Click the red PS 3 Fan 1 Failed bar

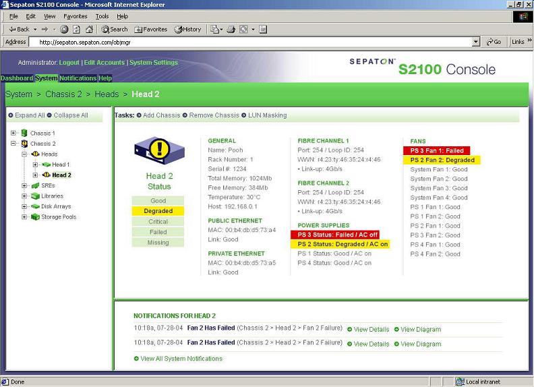pos(437,150)
